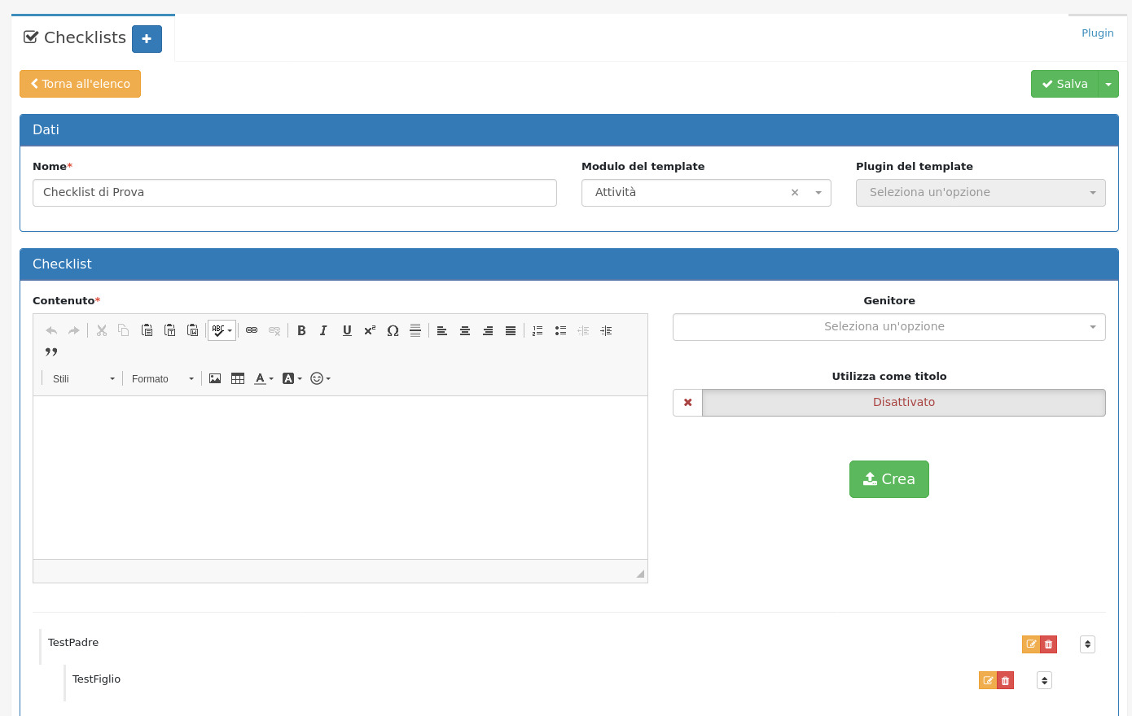Click the Copy icon in the editor toolbar
The width and height of the screenshot is (1132, 716).
click(x=124, y=330)
